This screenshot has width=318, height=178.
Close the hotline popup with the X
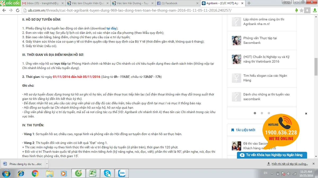click(306, 114)
